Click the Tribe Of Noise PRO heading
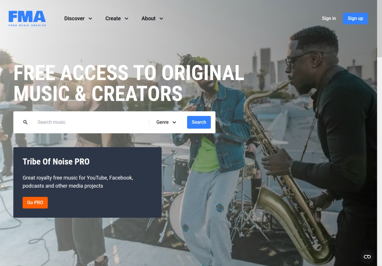 coord(56,162)
